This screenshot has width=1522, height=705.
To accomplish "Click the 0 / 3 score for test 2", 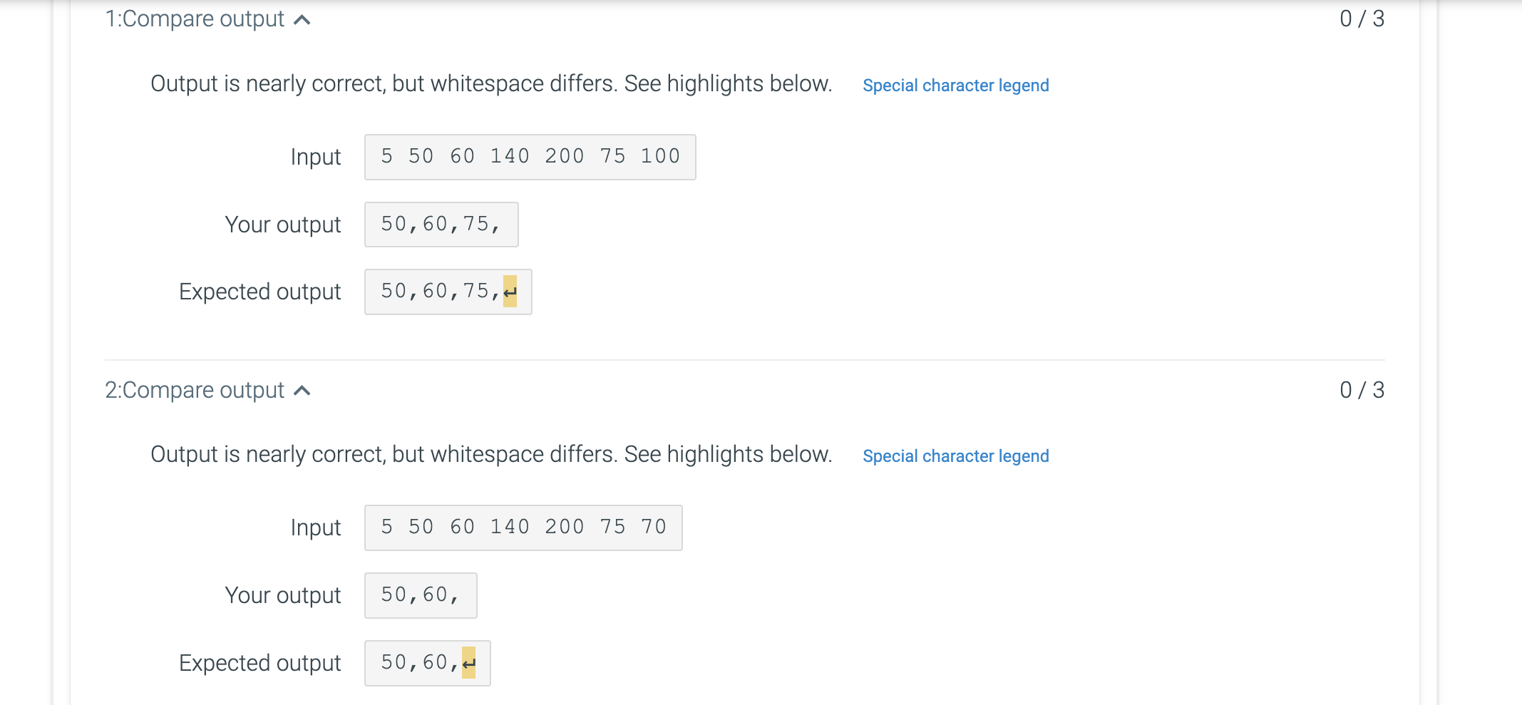I will (x=1361, y=391).
